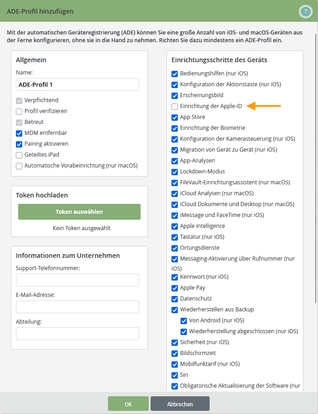Toggle the Lockdown-Modus checkbox
This screenshot has width=318, height=414.
pyautogui.click(x=174, y=172)
